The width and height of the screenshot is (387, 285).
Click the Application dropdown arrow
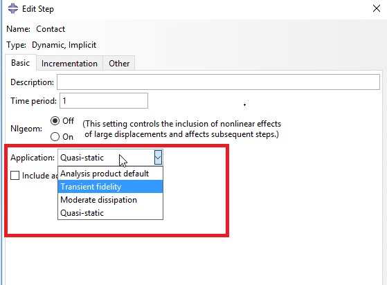click(158, 157)
